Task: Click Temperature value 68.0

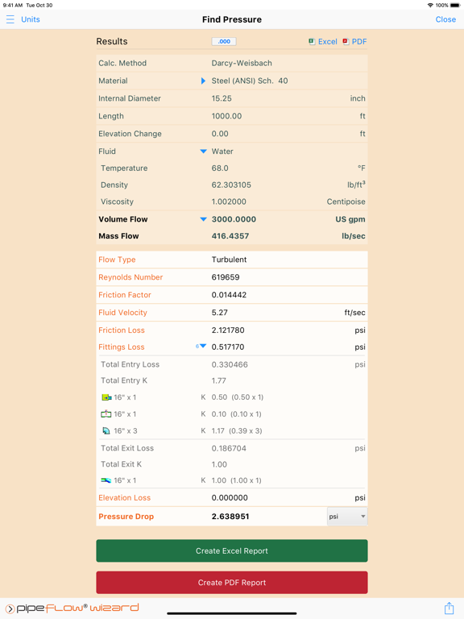Action: (x=220, y=168)
